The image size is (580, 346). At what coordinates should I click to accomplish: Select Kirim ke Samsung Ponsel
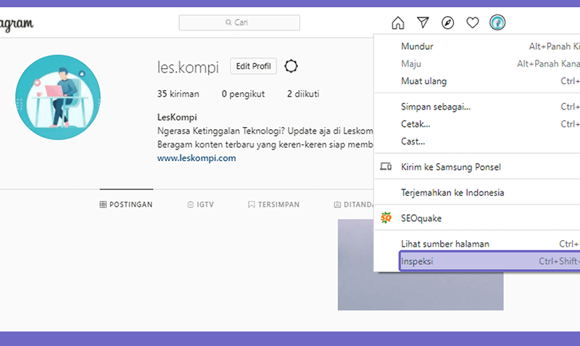tap(477, 167)
